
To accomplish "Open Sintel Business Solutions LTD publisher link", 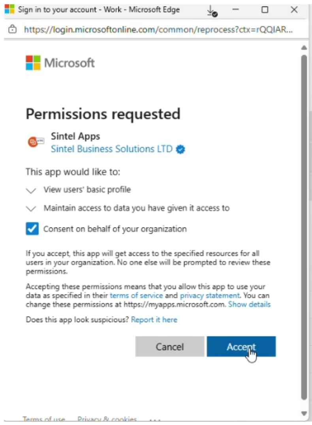I will click(112, 149).
